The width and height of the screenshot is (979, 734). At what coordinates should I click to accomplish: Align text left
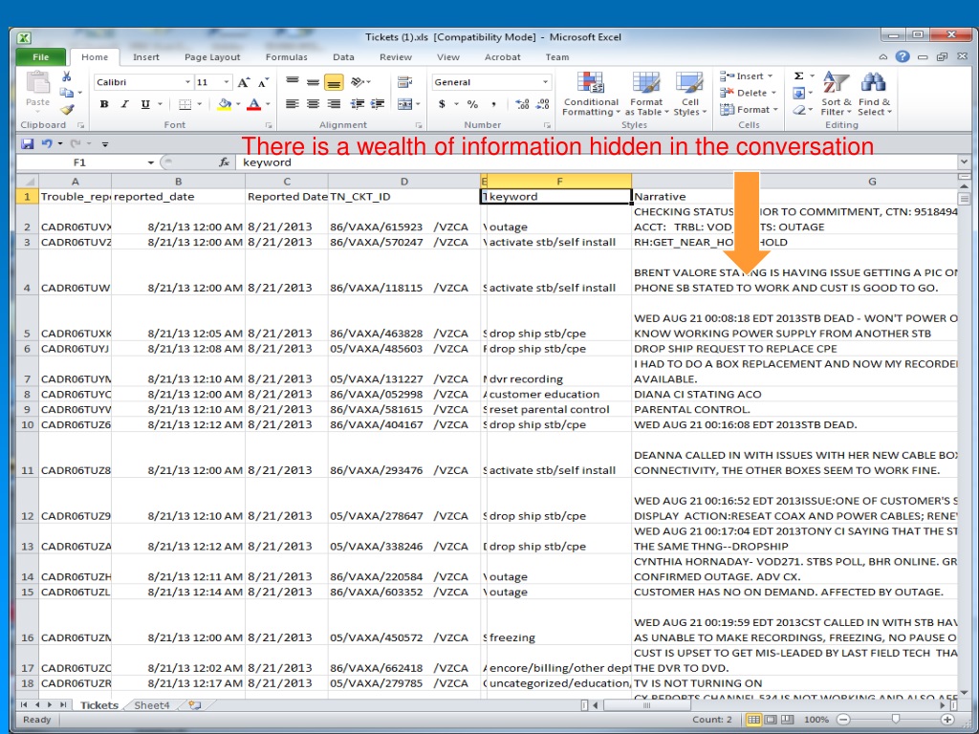293,104
